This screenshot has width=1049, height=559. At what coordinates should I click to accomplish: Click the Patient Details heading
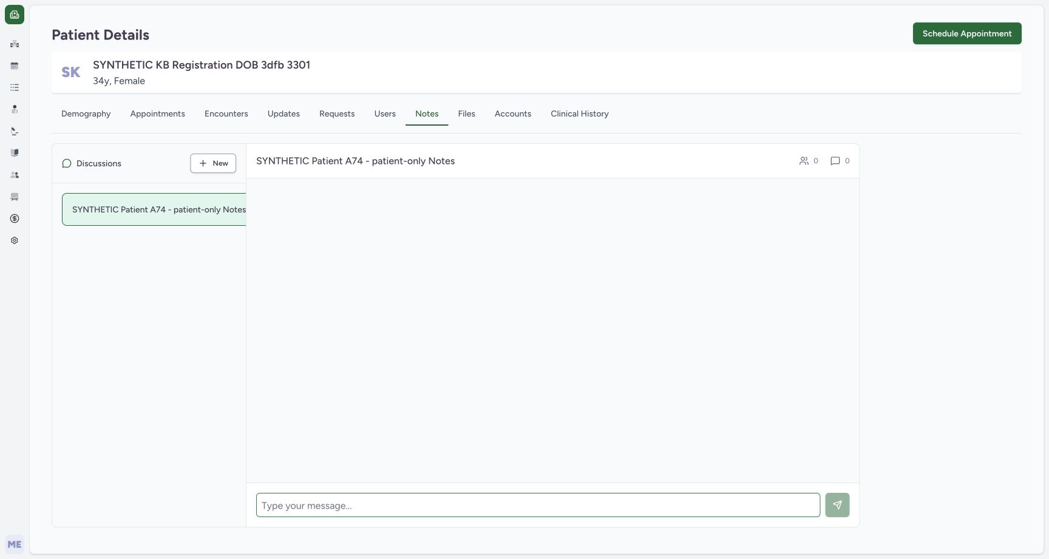(x=101, y=35)
